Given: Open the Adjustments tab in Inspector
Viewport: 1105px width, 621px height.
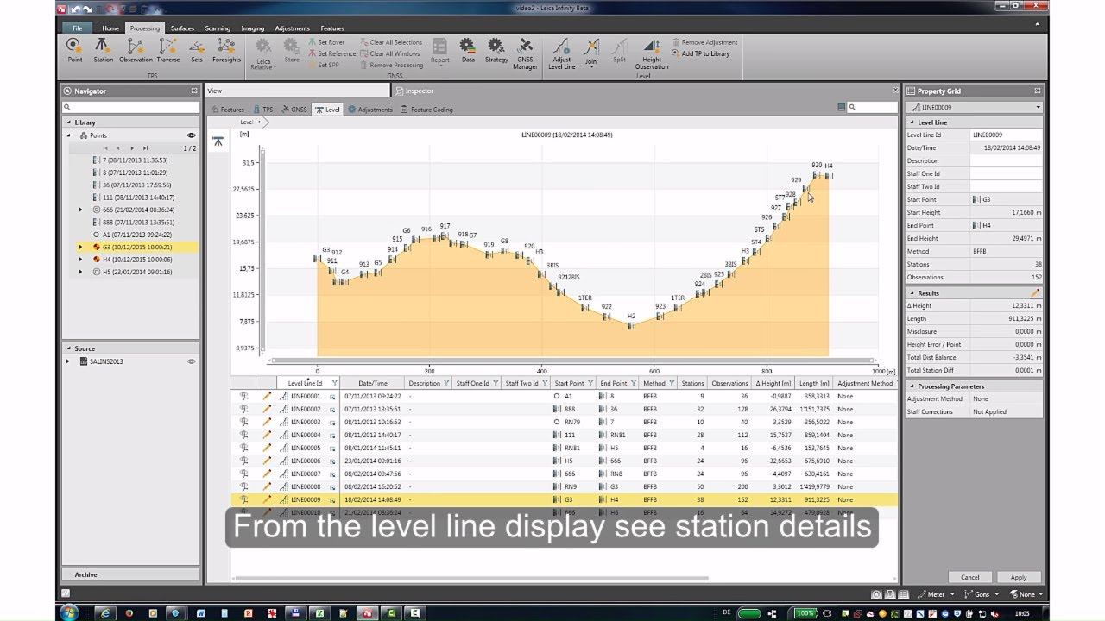Looking at the screenshot, I should [370, 110].
